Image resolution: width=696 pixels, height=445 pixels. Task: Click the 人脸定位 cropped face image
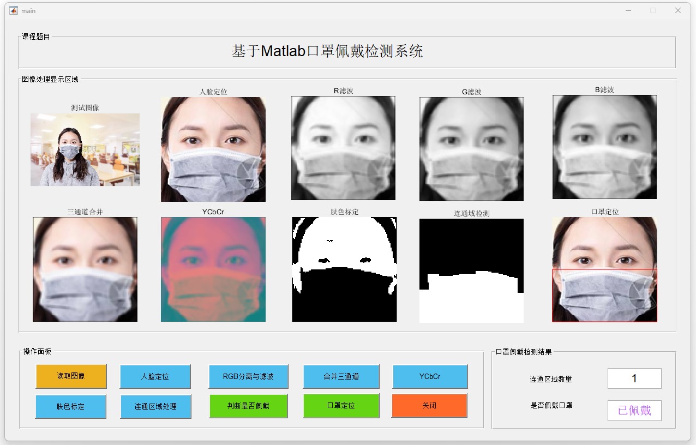213,149
